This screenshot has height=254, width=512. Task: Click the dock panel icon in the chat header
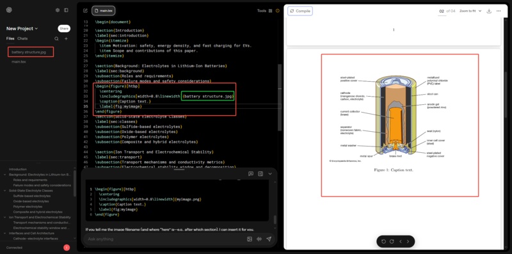260,173
